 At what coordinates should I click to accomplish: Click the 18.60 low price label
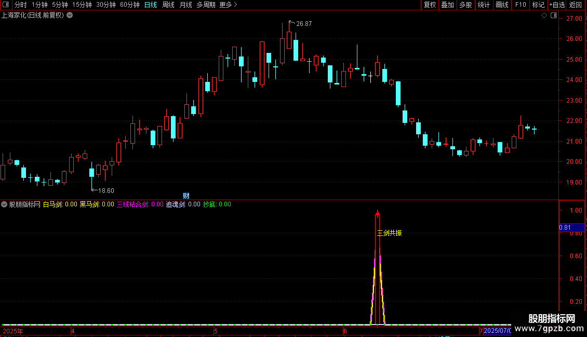pos(106,191)
